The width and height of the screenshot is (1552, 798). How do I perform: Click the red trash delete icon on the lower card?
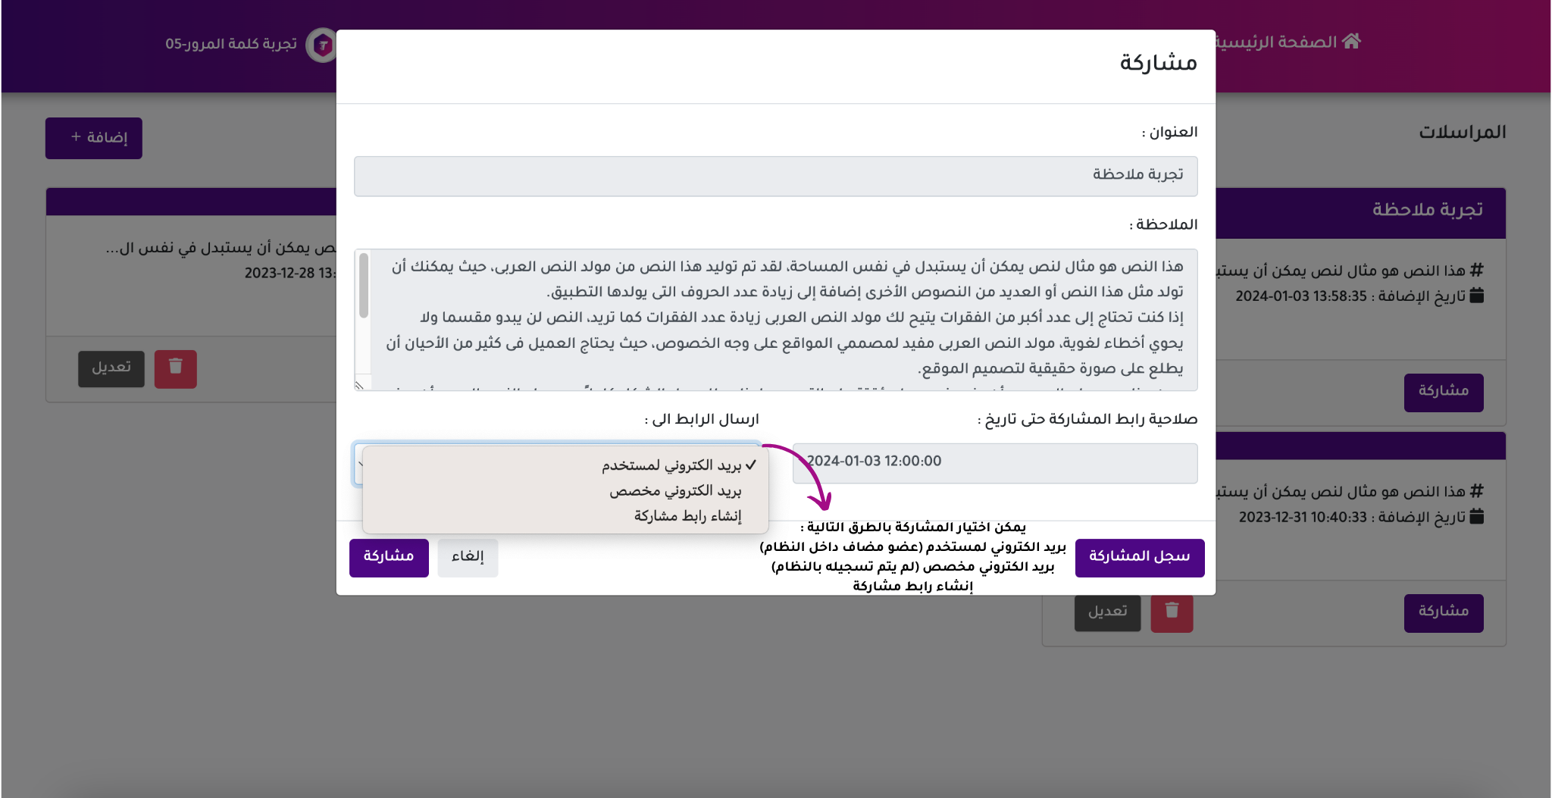1172,612
